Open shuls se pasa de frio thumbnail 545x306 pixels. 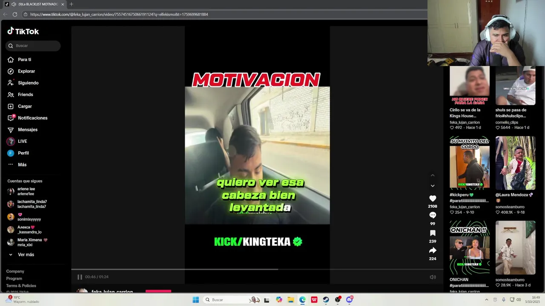[x=515, y=85]
